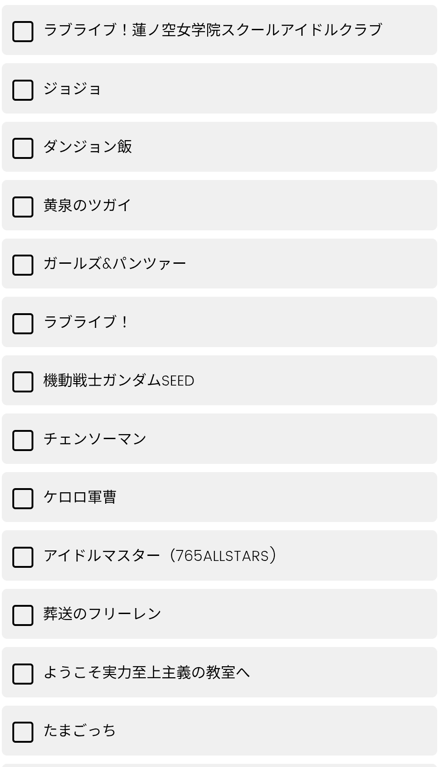The width and height of the screenshot is (439, 767).
Task: Click the ダンジョン飯 option label
Action: pyautogui.click(x=88, y=147)
